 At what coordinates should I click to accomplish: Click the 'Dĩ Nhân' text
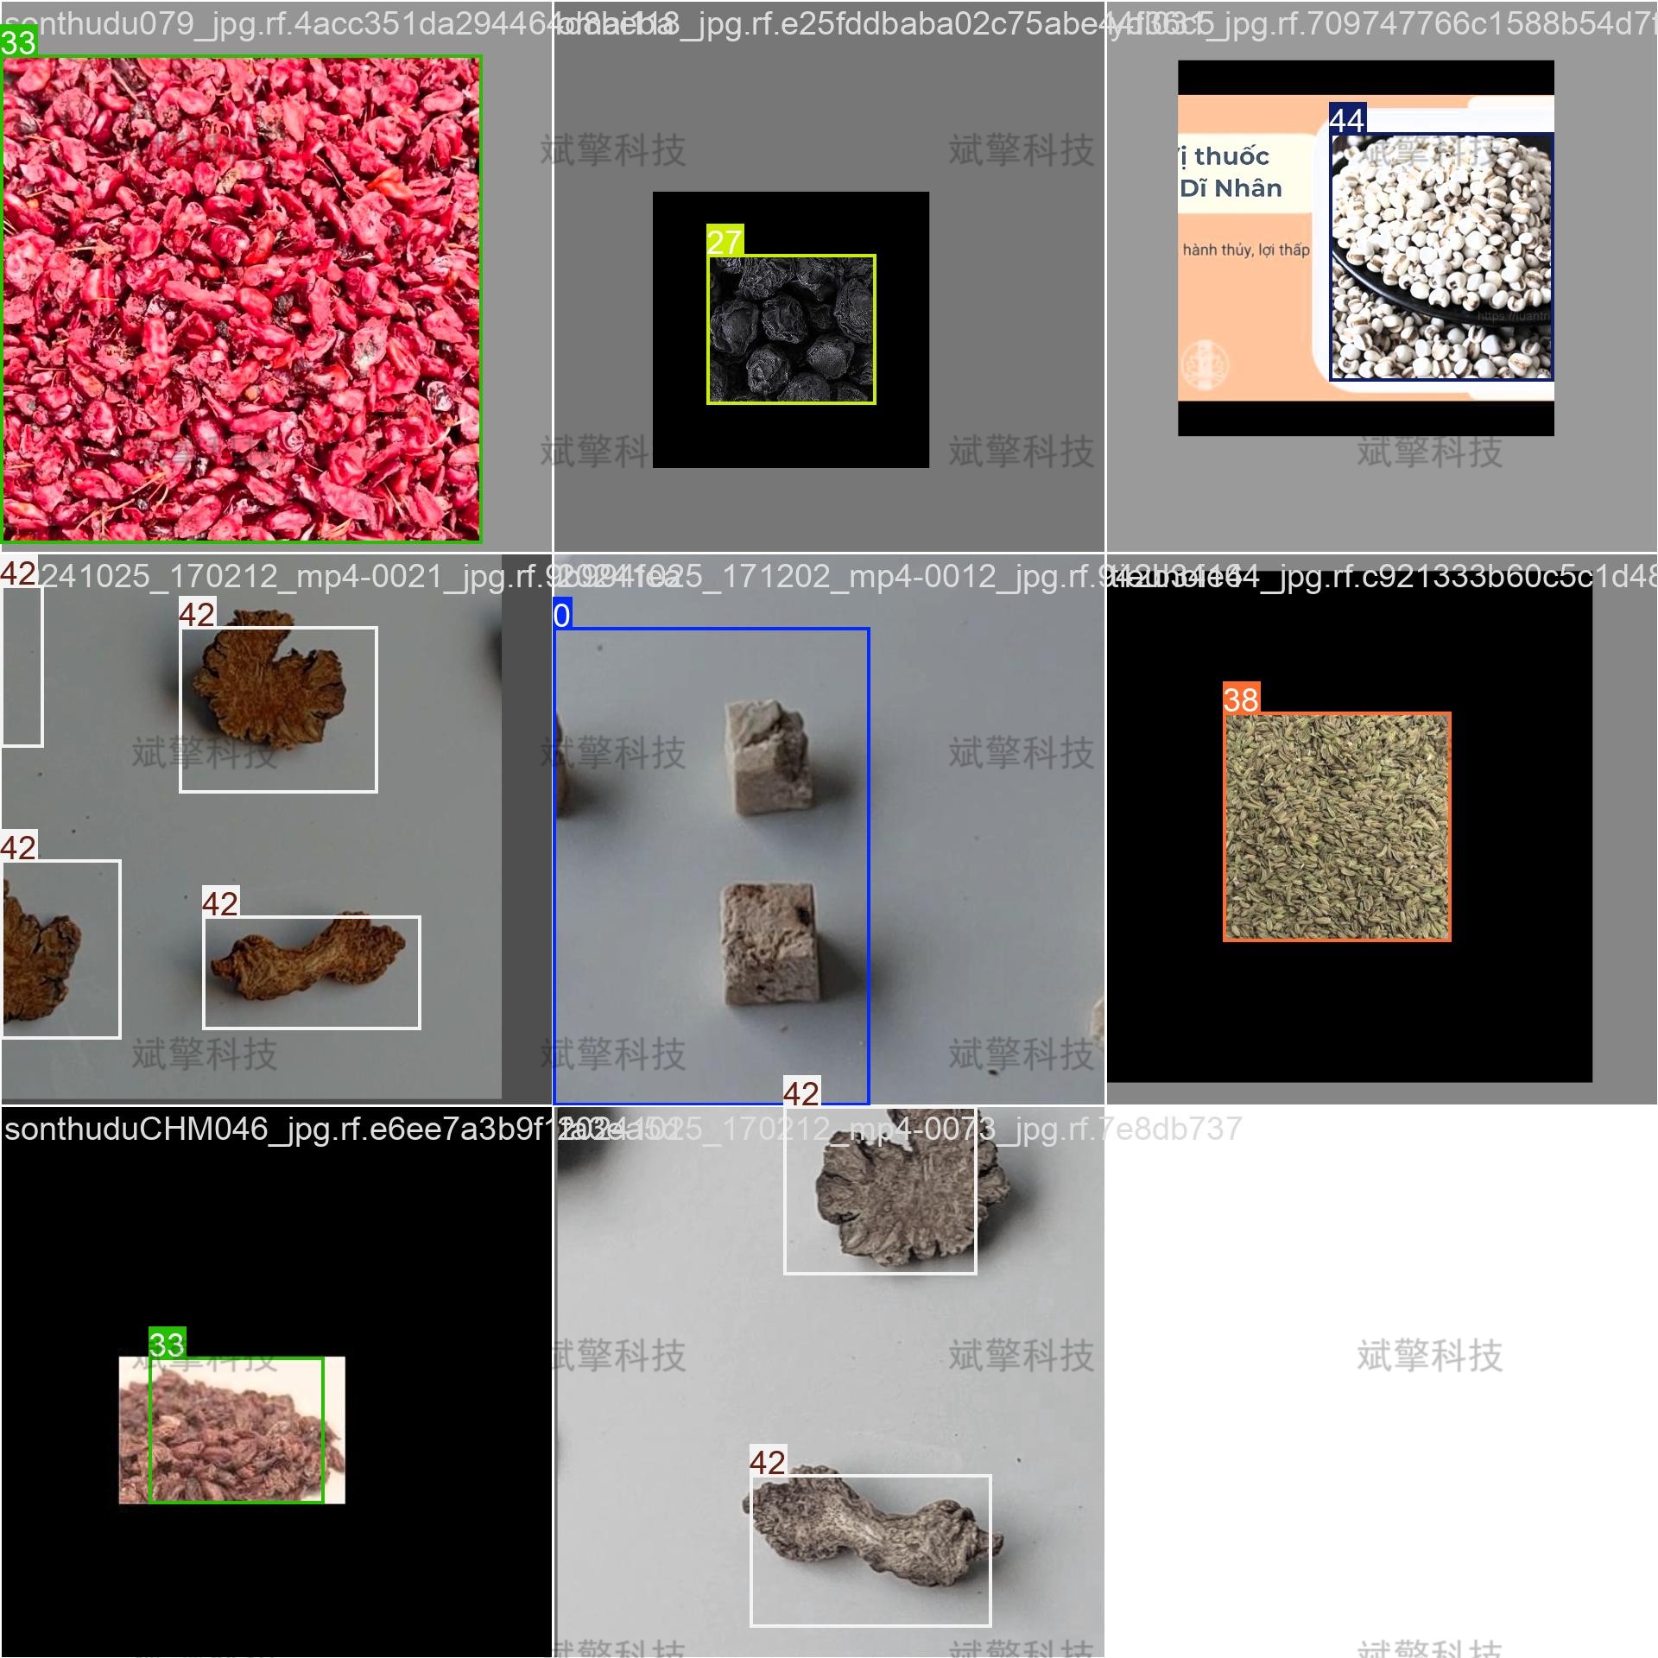point(1231,188)
